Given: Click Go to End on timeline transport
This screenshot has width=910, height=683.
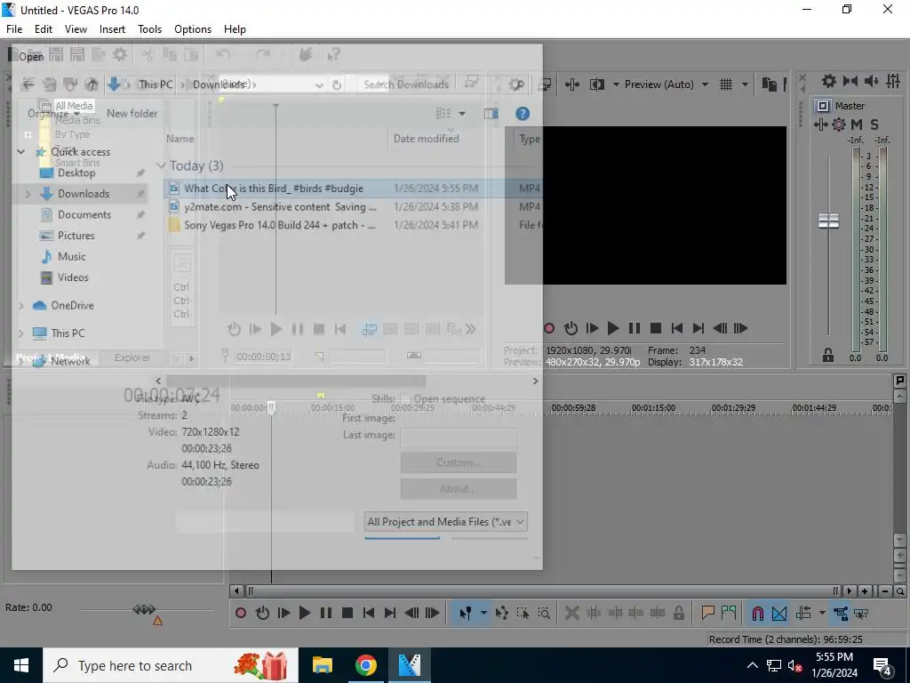Looking at the screenshot, I should (x=390, y=613).
